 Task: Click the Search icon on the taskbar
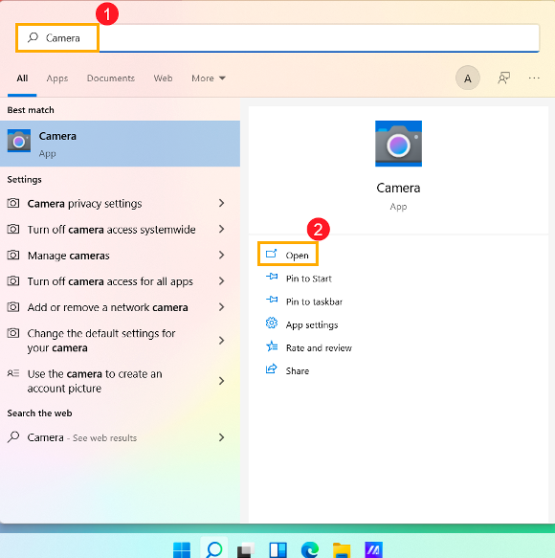213,549
